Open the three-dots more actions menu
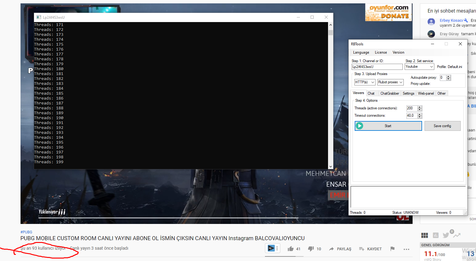476x261 pixels. (406, 249)
